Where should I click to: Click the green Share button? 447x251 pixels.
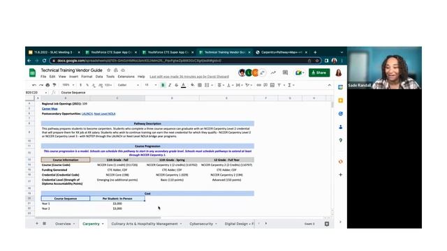[319, 73]
